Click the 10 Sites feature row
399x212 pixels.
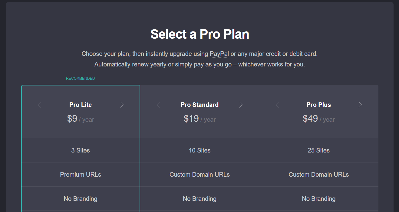199,150
